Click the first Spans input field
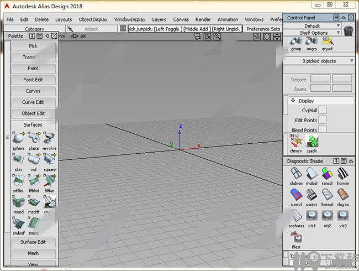The image size is (359, 271). pyautogui.click(x=320, y=88)
